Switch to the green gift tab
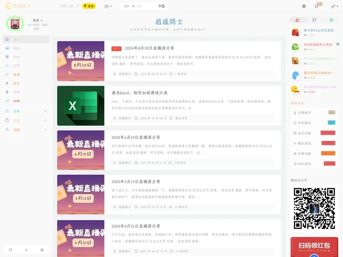The width and height of the screenshot is (343, 257). (x=332, y=20)
